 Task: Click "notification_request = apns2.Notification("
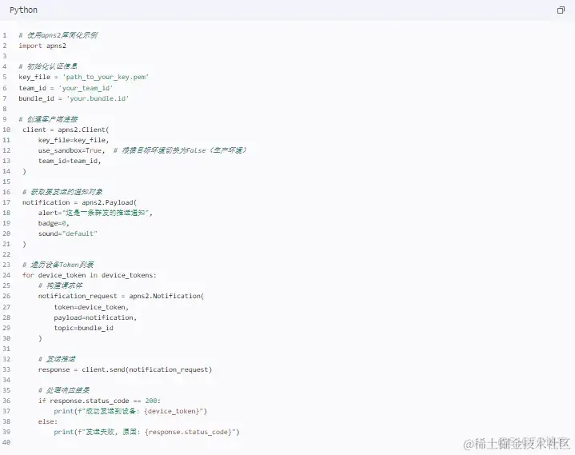click(x=121, y=296)
